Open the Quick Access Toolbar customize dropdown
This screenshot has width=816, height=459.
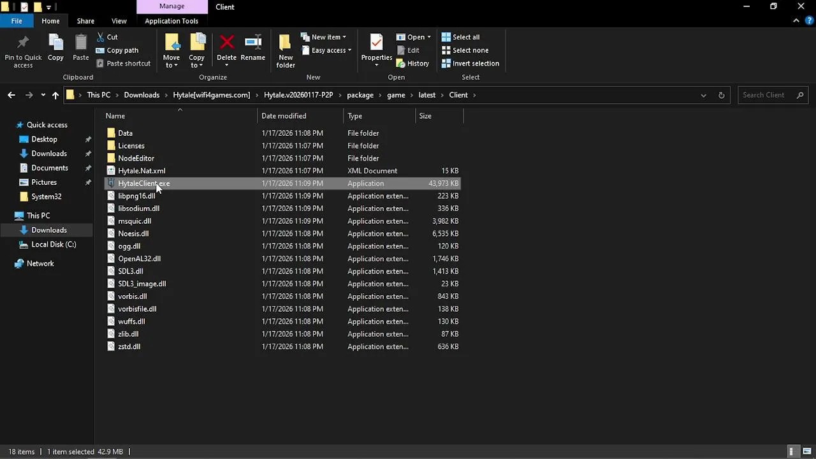coord(48,7)
